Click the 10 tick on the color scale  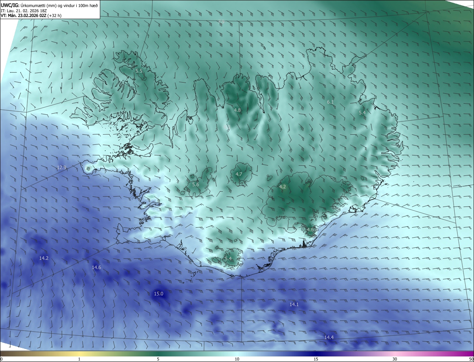(237, 359)
